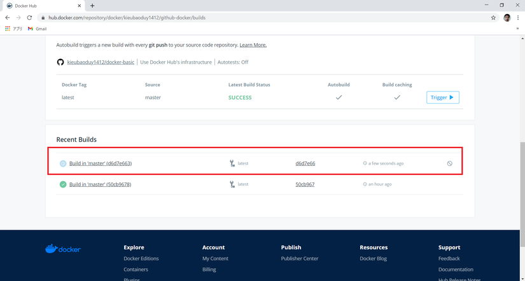Click the Autobuild checkmark for latest tag
Image resolution: width=525 pixels, height=281 pixels.
[x=339, y=97]
